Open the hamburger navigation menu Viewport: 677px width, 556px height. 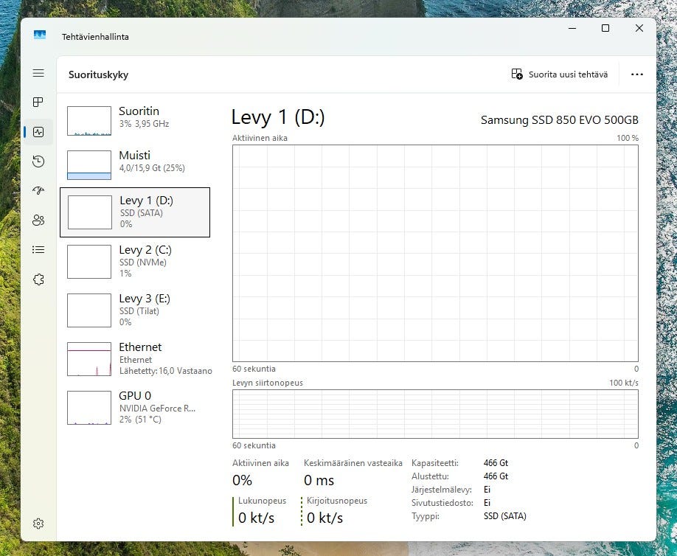tap(38, 73)
